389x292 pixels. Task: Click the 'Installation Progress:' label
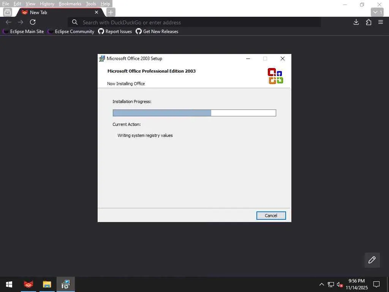[132, 102]
